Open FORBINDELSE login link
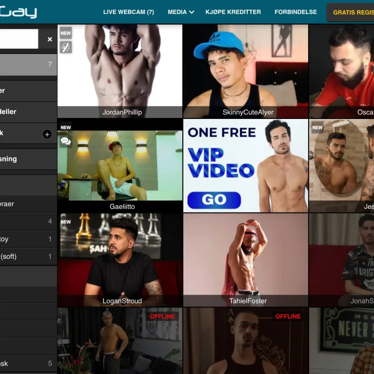This screenshot has width=374, height=374. (296, 12)
